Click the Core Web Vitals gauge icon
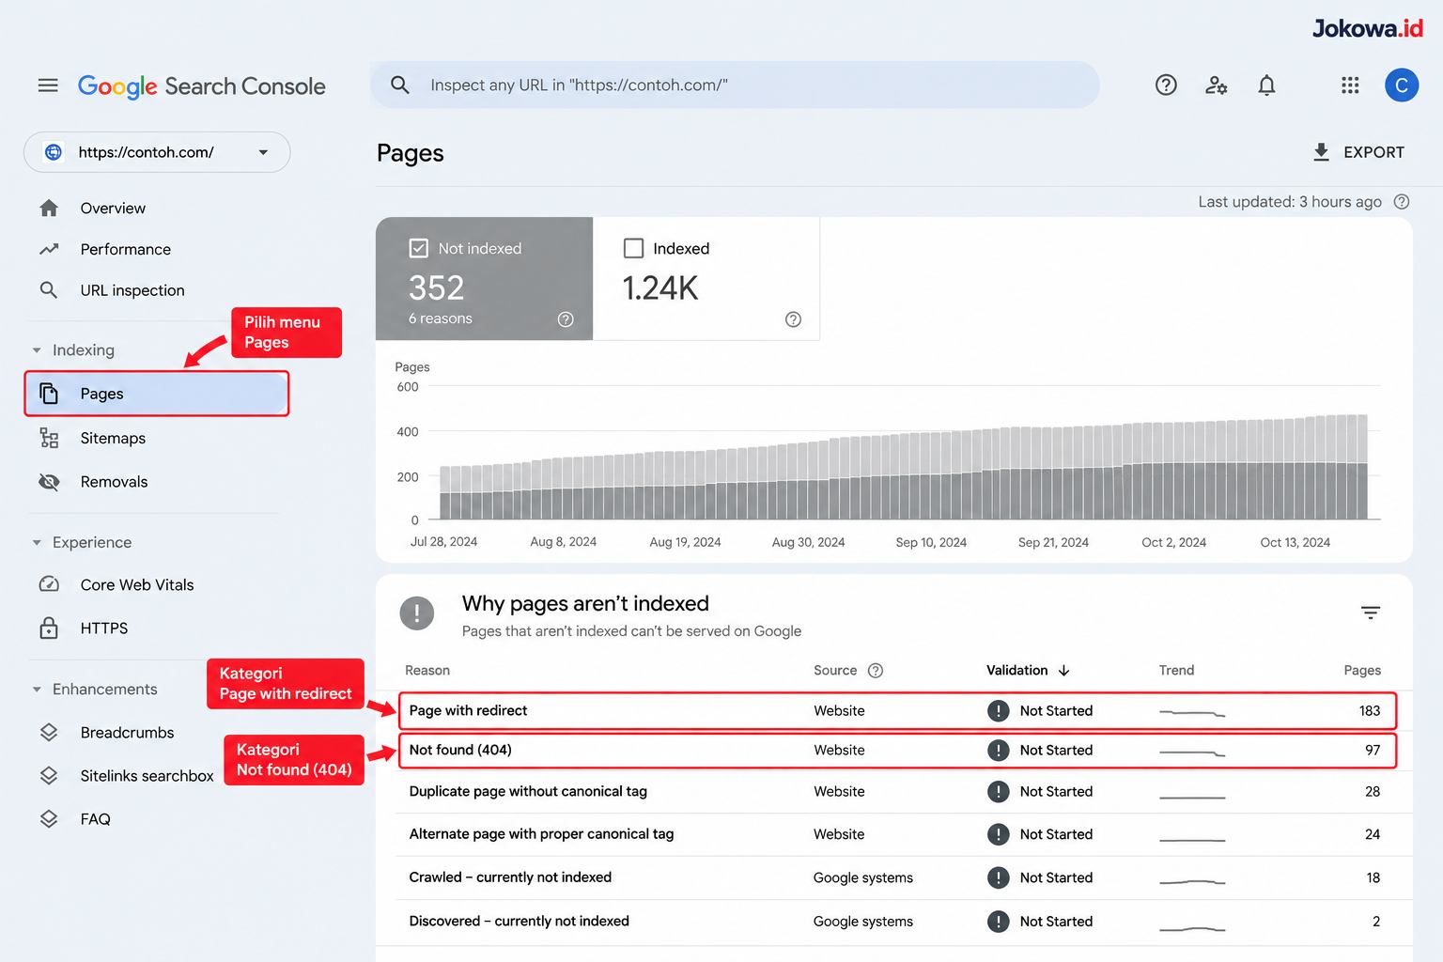Viewport: 1443px width, 962px height. [x=49, y=584]
